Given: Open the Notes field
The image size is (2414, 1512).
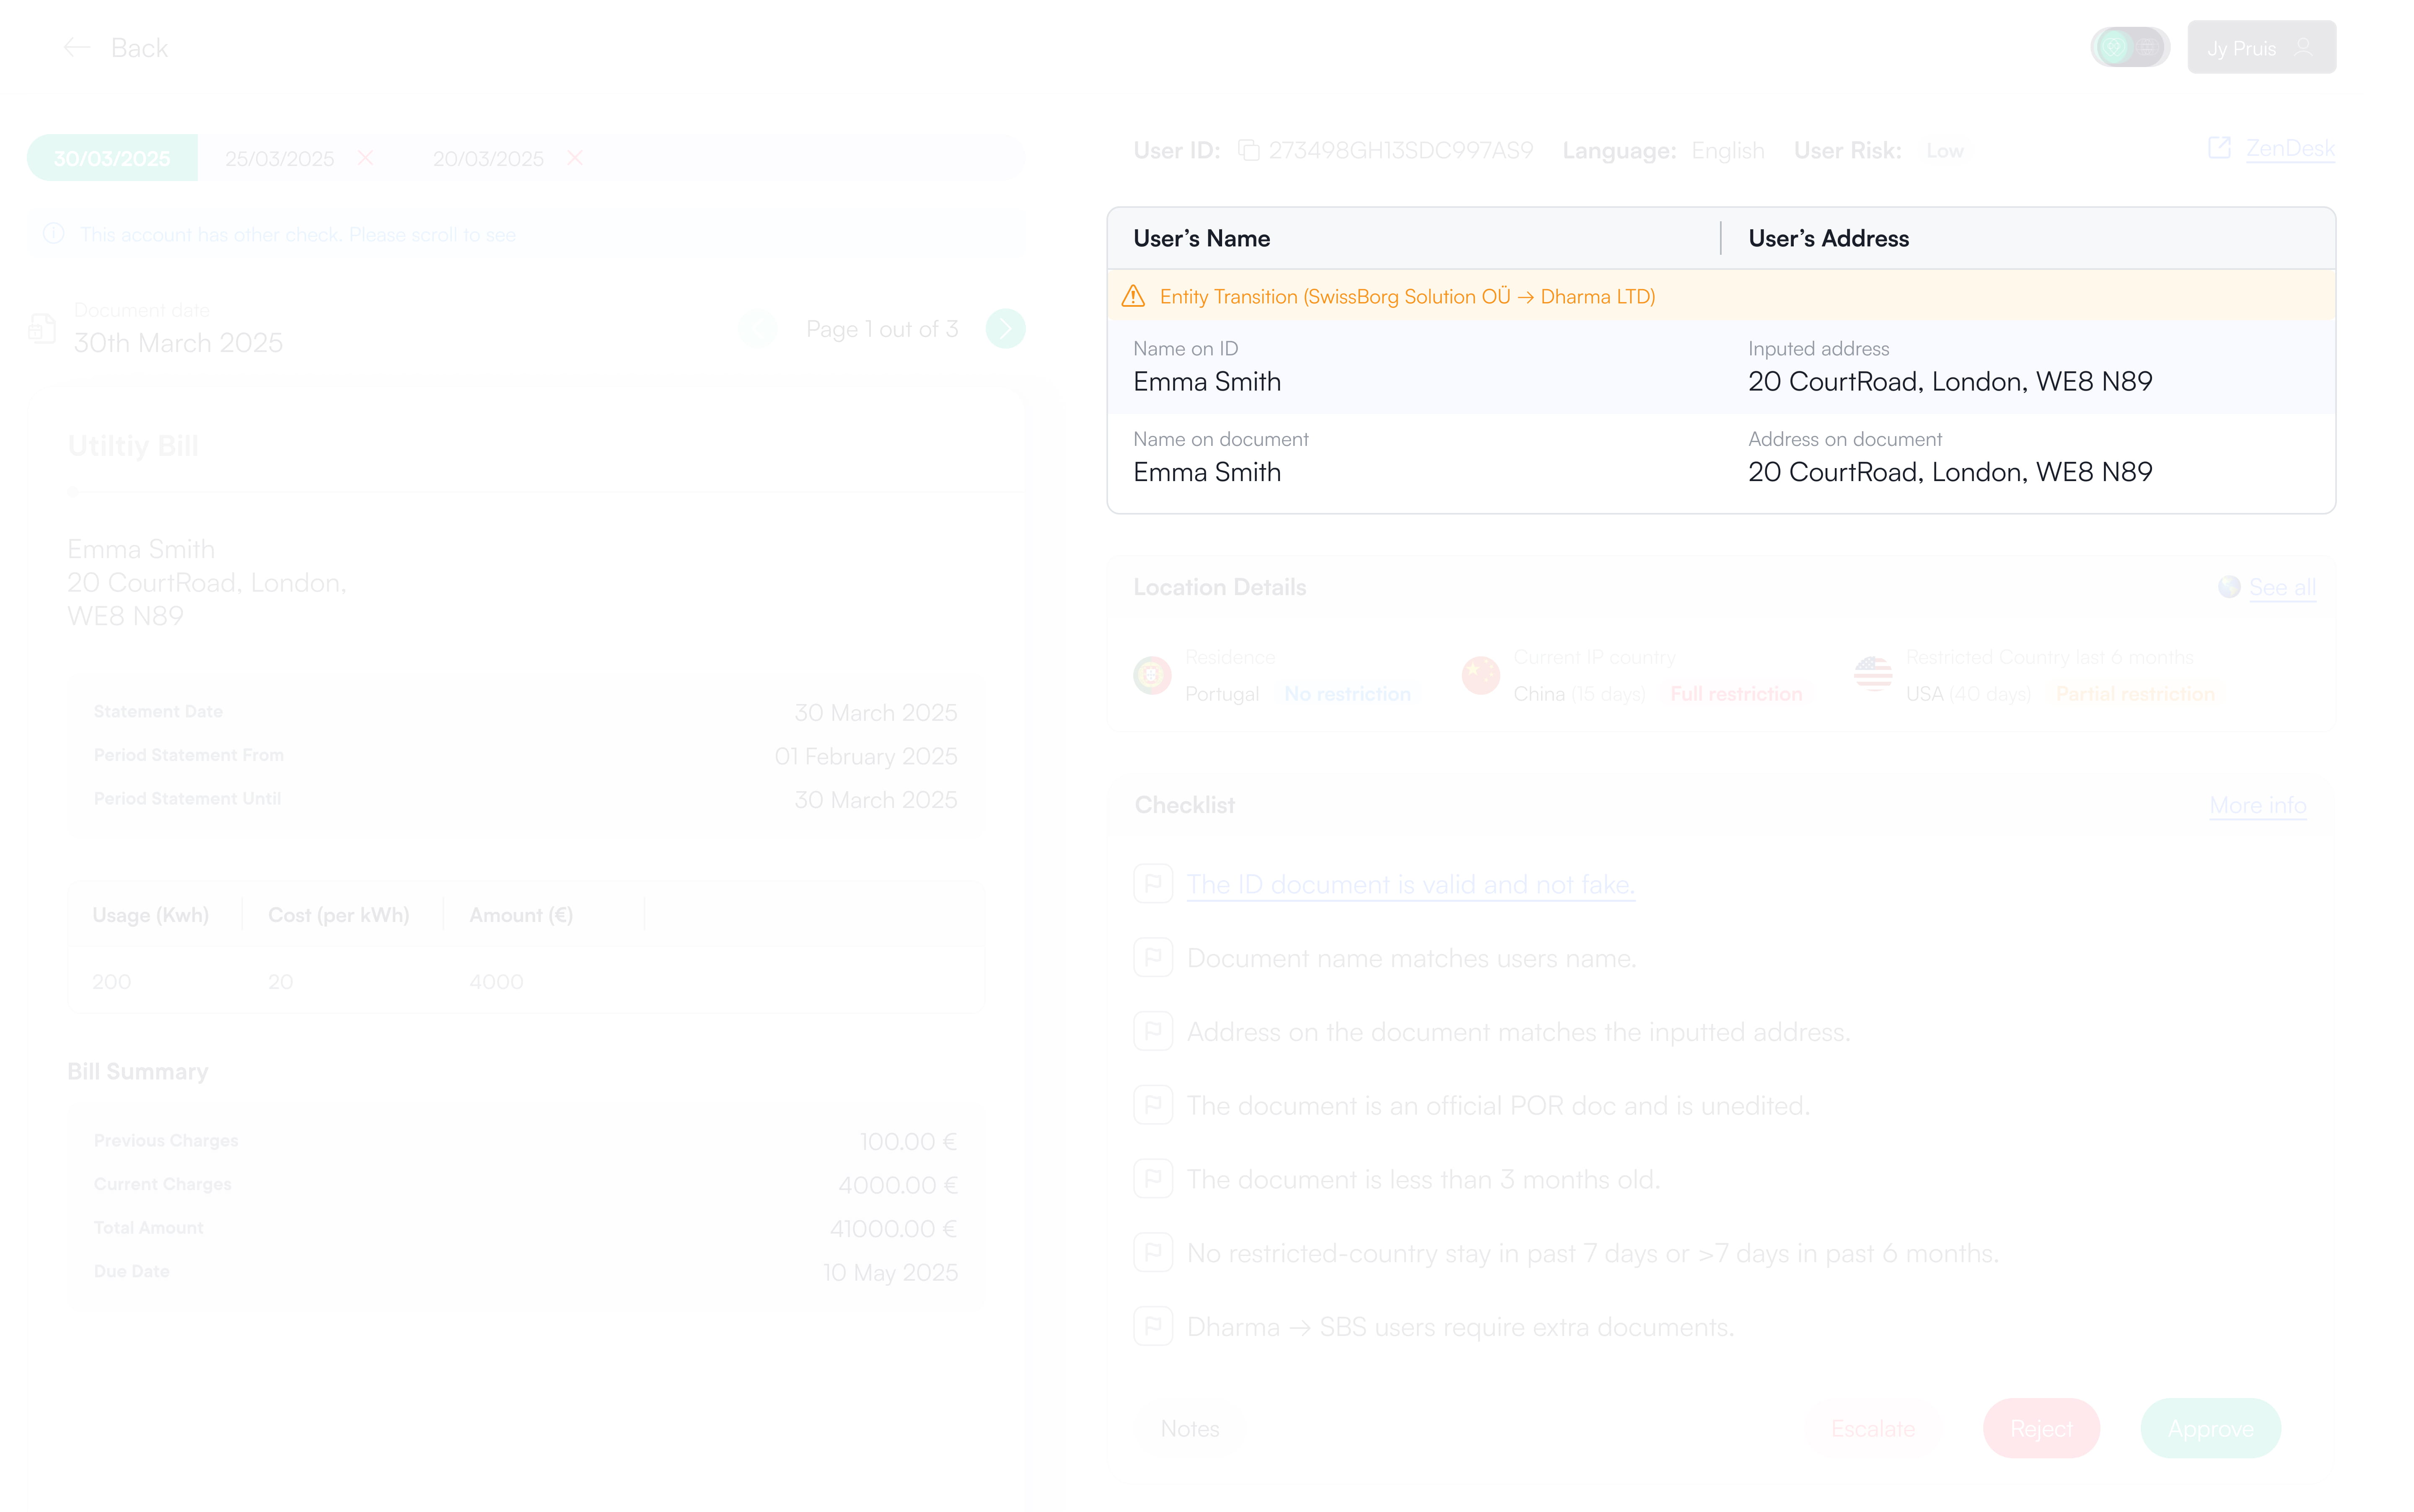Looking at the screenshot, I should [x=1190, y=1429].
